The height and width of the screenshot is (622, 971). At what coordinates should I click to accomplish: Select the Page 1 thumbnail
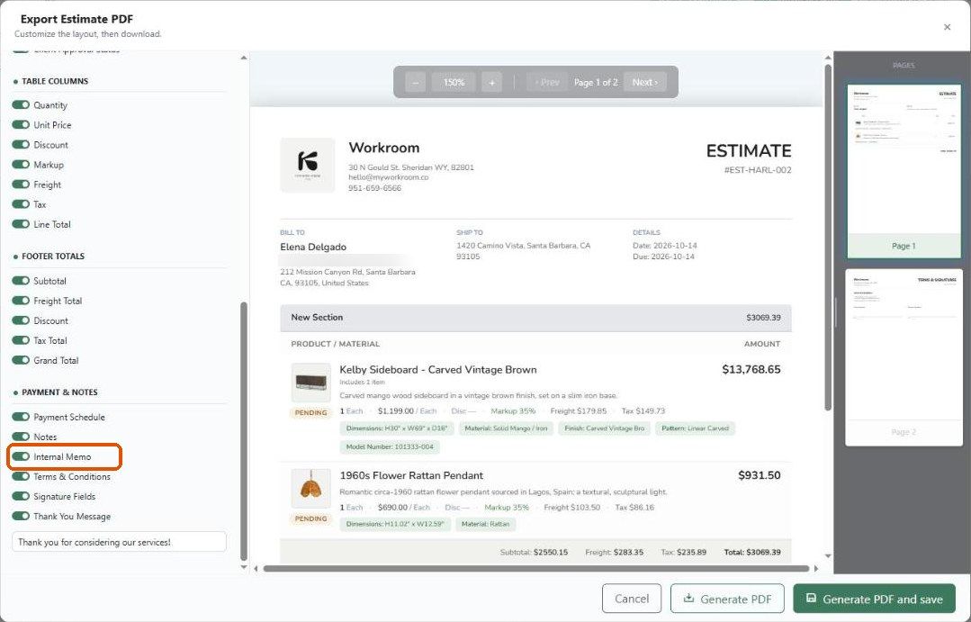pyautogui.click(x=904, y=171)
